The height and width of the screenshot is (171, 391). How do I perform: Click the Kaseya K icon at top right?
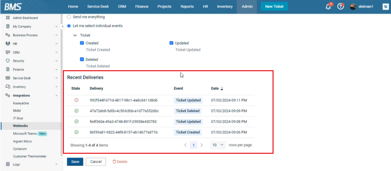click(385, 7)
